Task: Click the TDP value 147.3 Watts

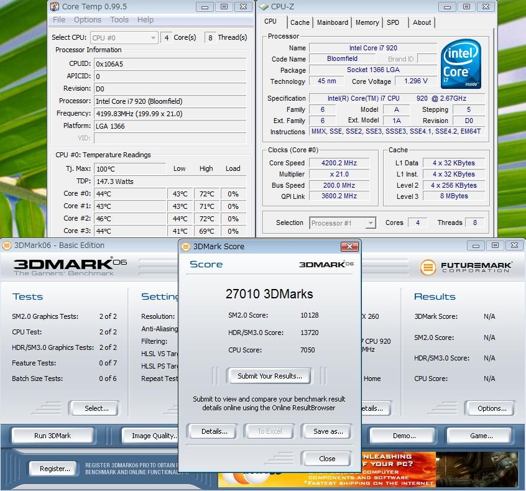Action: 170,181
